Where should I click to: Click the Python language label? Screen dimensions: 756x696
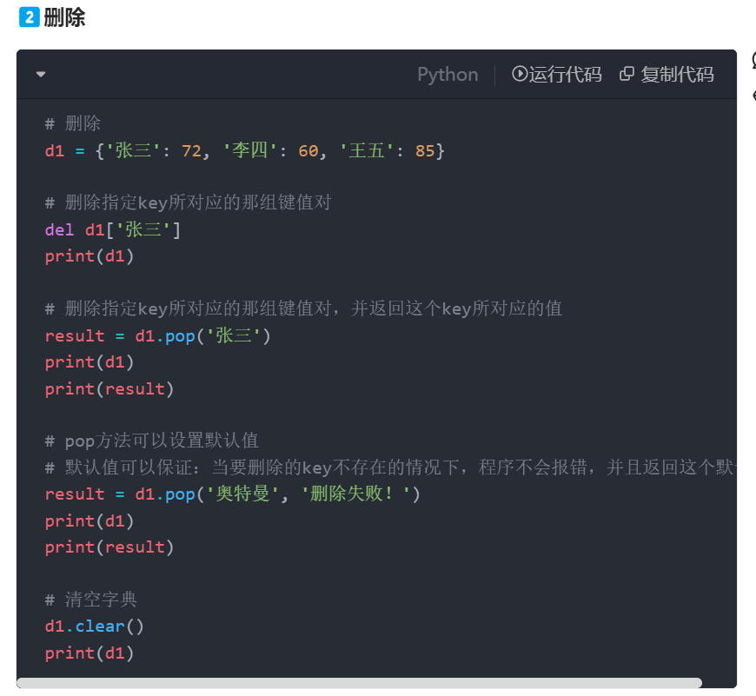[x=448, y=75]
